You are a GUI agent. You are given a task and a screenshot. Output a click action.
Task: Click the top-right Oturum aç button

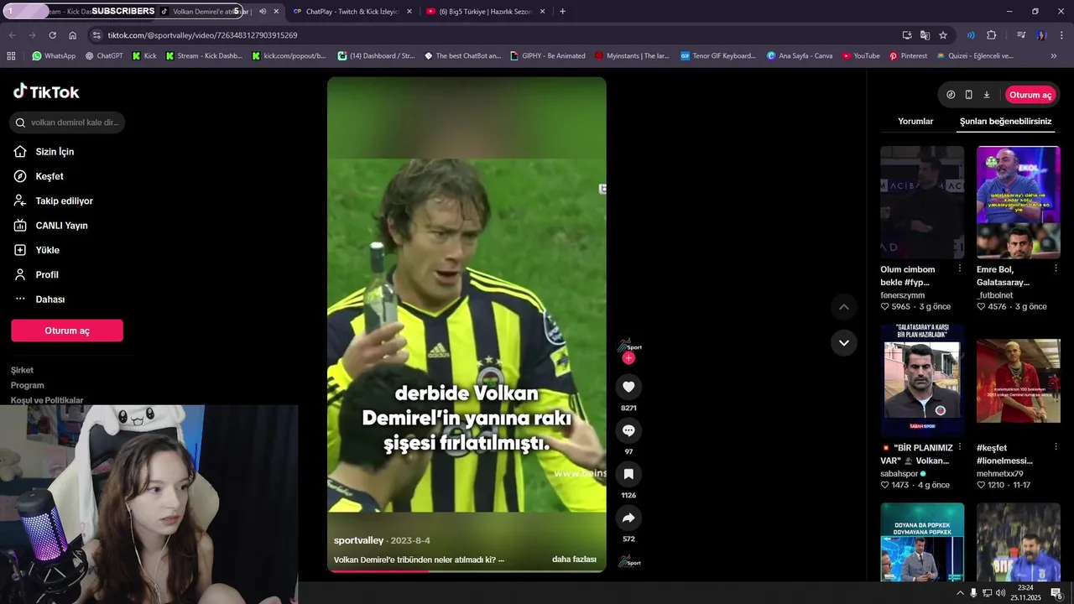(1030, 95)
